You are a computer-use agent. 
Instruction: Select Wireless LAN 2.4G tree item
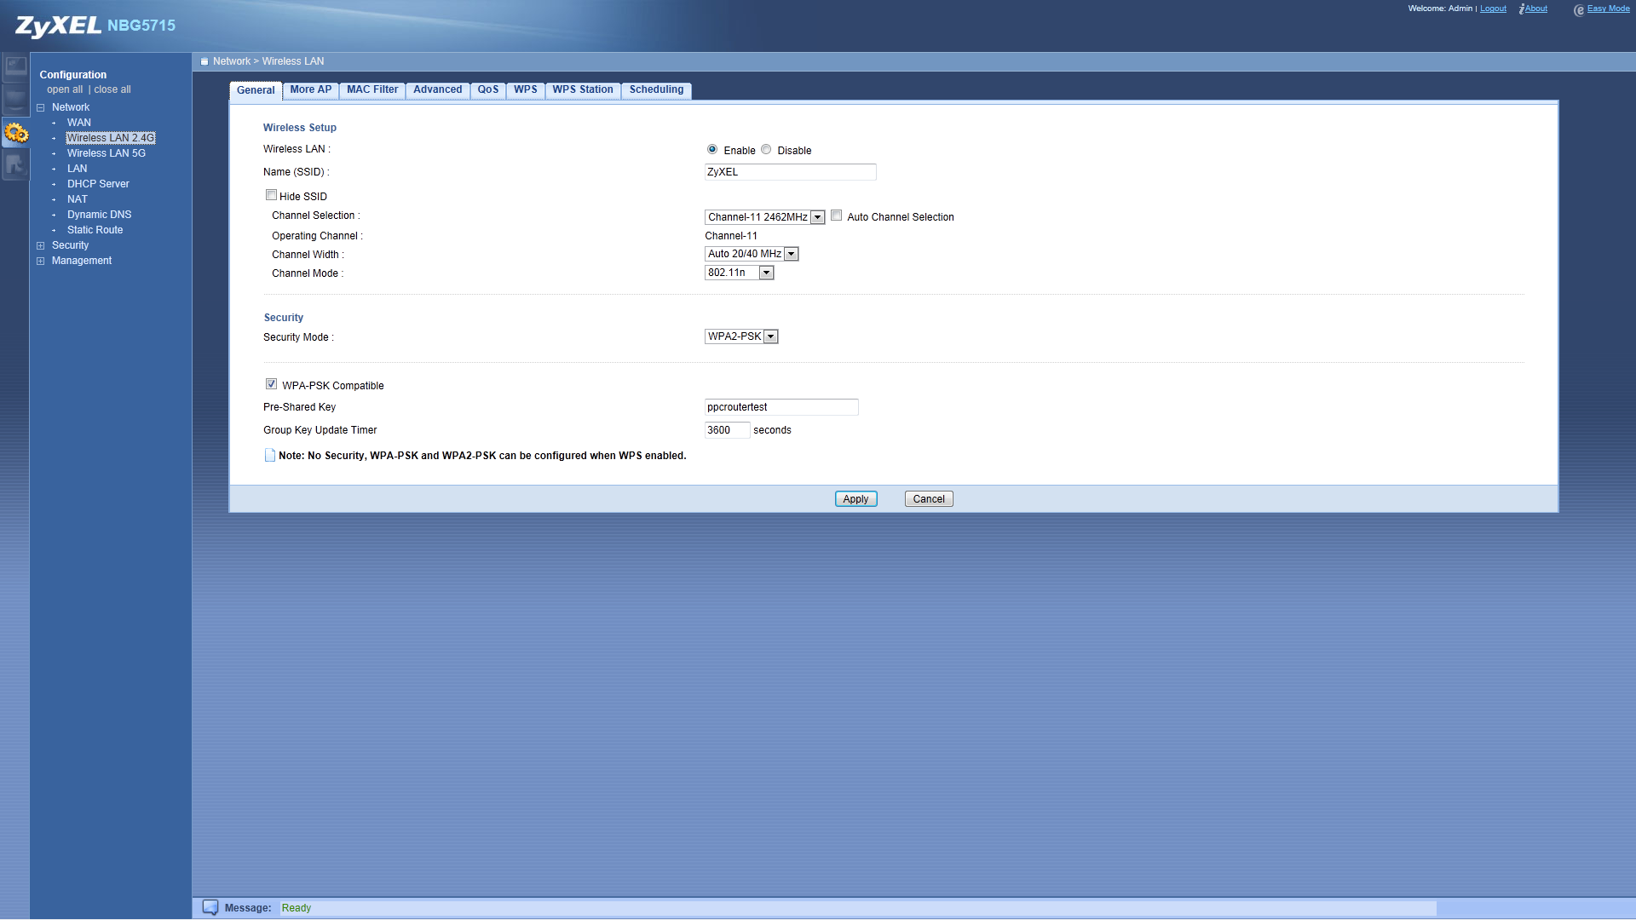(x=111, y=138)
